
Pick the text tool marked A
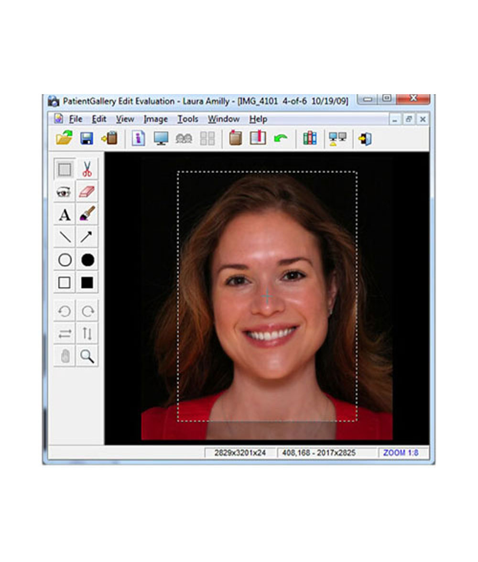[64, 215]
